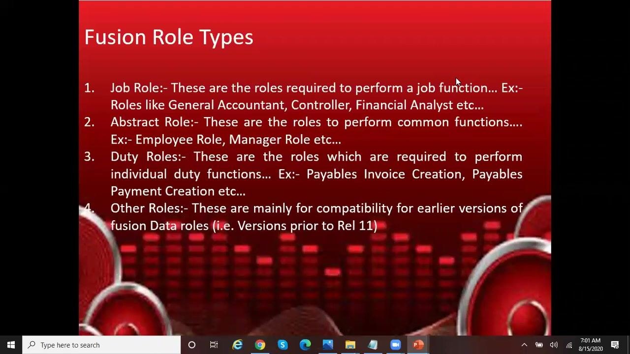Image resolution: width=630 pixels, height=354 pixels.
Task: Click the 'Type here to search' box
Action: (x=102, y=345)
